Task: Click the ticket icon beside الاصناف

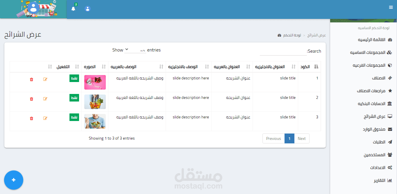Action: coord(390,78)
